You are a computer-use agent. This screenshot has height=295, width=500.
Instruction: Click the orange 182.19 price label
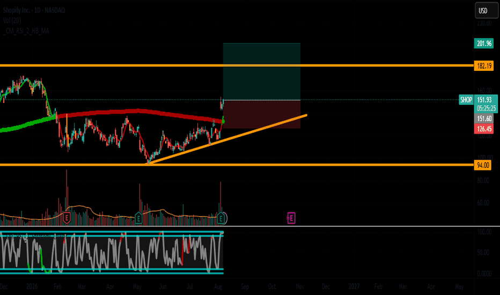484,65
